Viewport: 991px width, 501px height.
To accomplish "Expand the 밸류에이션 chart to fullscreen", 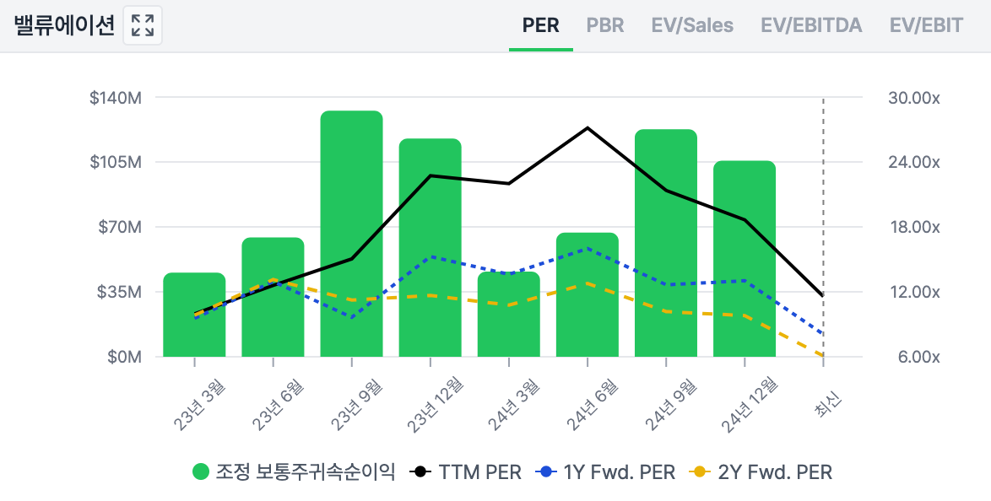I will [x=143, y=25].
